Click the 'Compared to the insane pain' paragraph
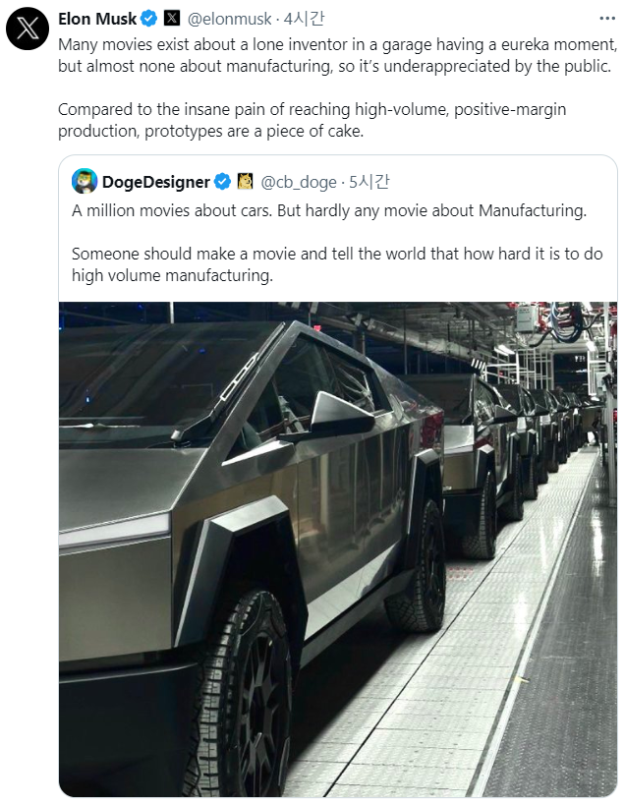The width and height of the screenshot is (624, 804). (x=312, y=119)
